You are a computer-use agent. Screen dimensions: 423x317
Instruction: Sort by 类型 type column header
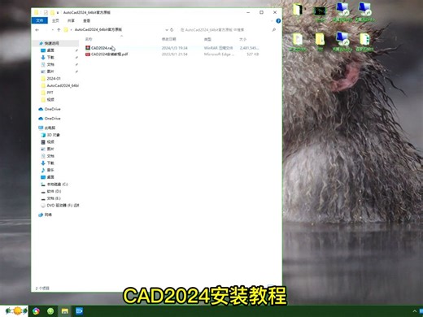[x=207, y=39]
